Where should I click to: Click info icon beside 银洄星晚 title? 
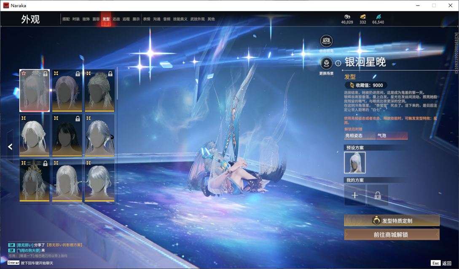point(338,63)
